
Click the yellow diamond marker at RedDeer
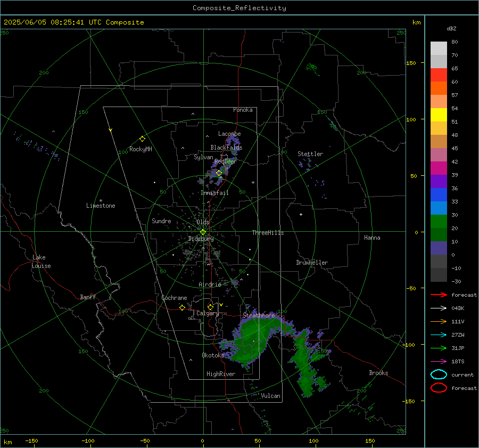[219, 173]
